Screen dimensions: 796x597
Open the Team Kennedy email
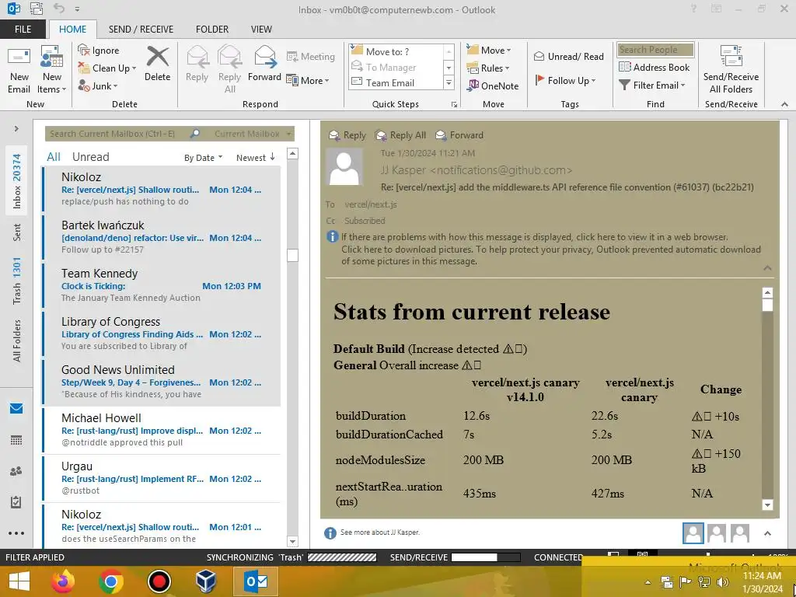pos(161,285)
